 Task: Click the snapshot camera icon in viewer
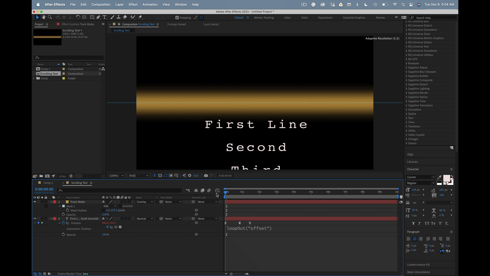click(x=206, y=176)
